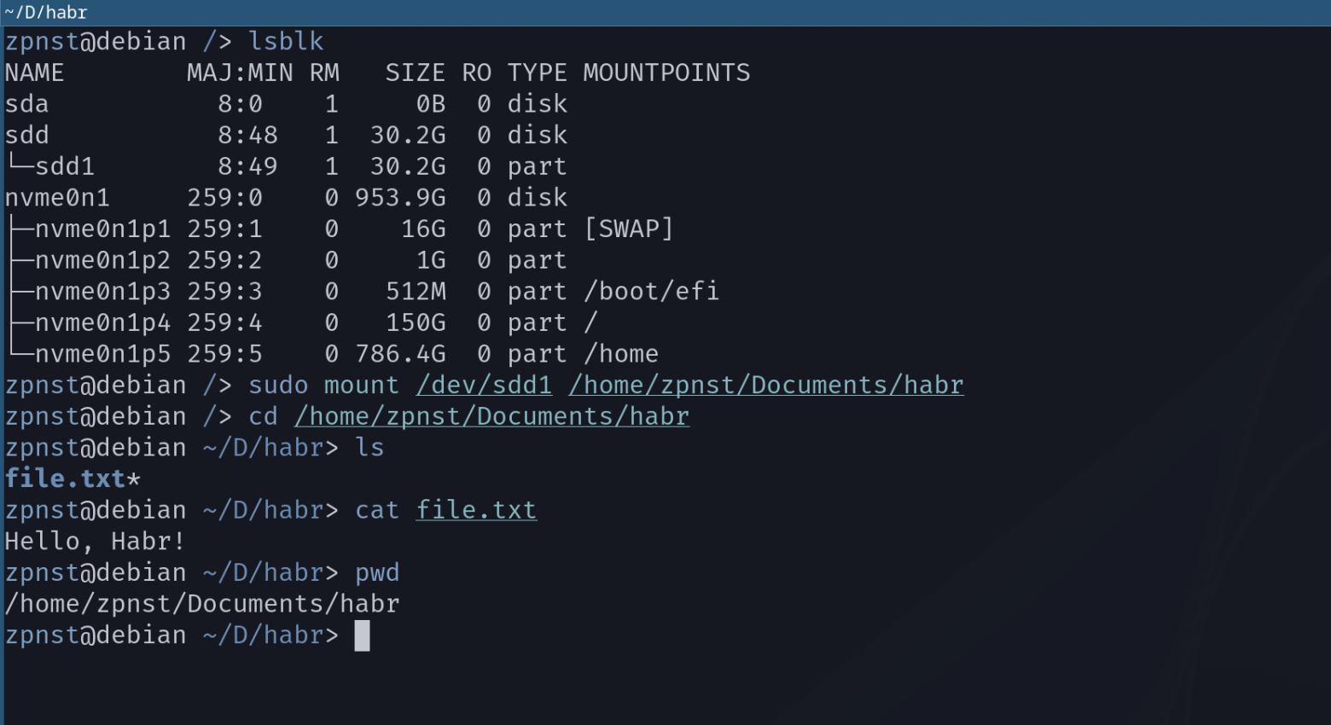The width and height of the screenshot is (1331, 725).
Task: Click the MOUNTPOINTS column header text
Action: 666,72
